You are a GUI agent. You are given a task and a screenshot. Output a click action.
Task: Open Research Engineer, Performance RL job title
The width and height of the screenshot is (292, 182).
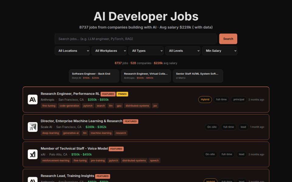tap(70, 94)
